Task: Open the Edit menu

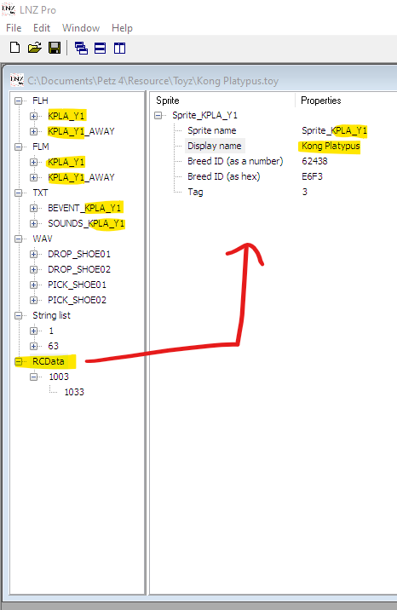Action: point(42,28)
